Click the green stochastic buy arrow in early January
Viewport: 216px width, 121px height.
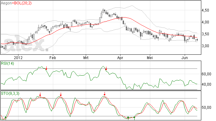click(6, 118)
